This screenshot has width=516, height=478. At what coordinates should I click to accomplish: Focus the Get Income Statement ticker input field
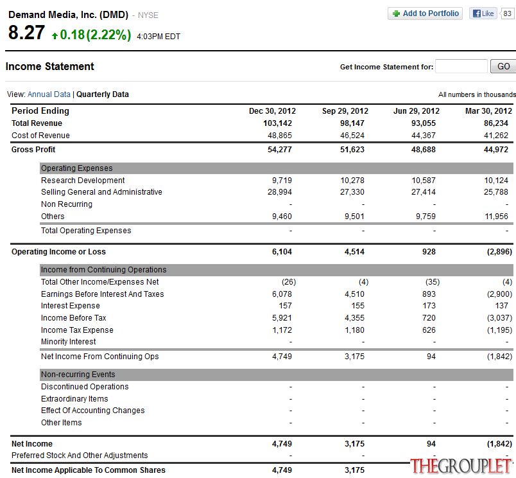pyautogui.click(x=461, y=66)
